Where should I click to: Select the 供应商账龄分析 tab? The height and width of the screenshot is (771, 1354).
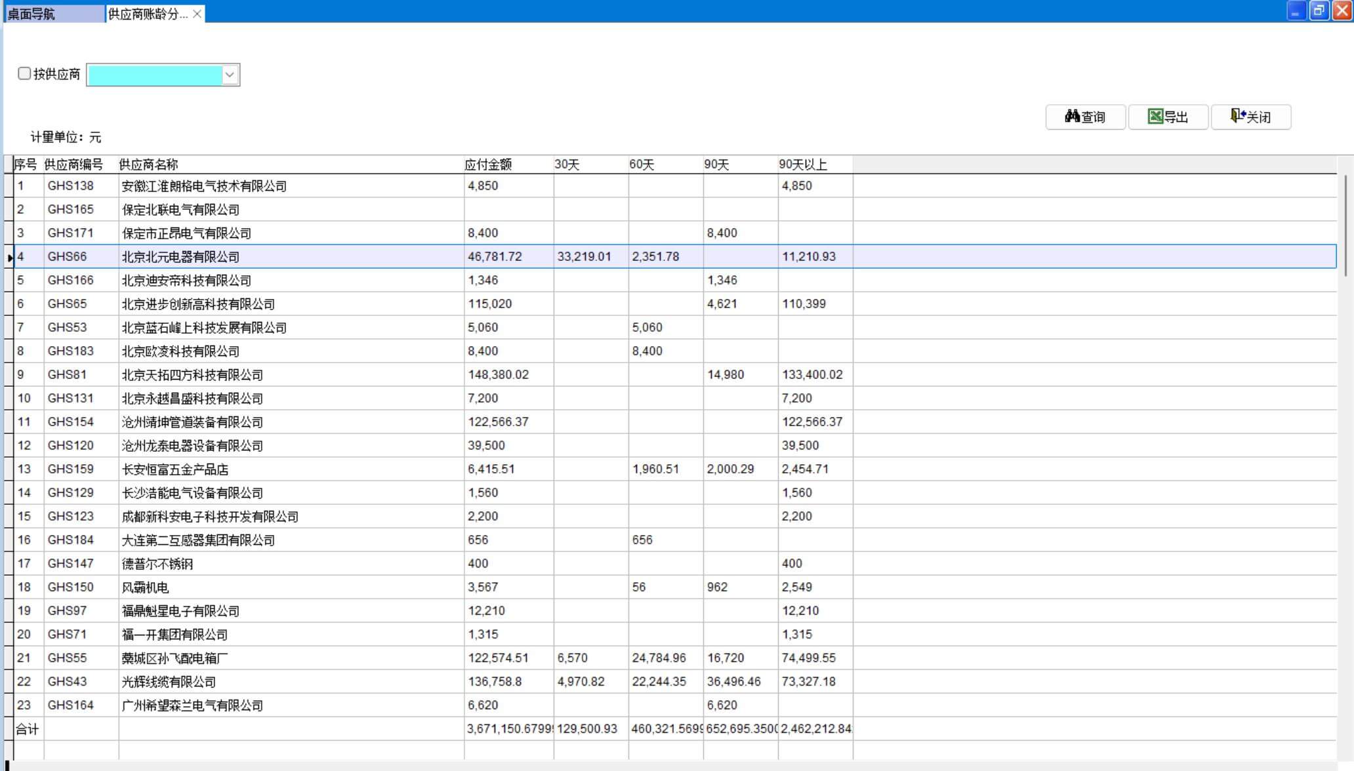(x=148, y=14)
